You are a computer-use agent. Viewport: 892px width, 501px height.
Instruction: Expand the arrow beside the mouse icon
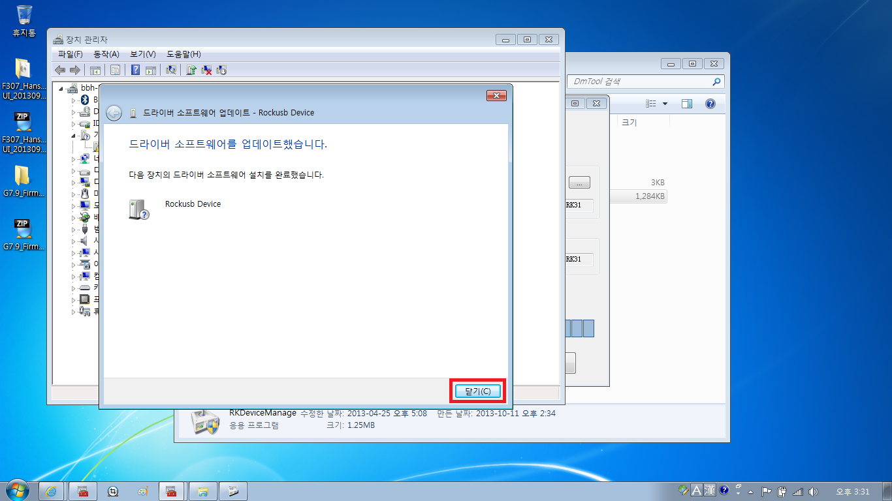coord(74,194)
